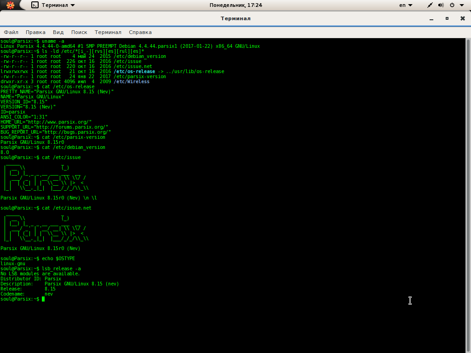Viewport: 471px width, 353px height.
Task: Open the volume speaker icon
Action: coord(441,5)
